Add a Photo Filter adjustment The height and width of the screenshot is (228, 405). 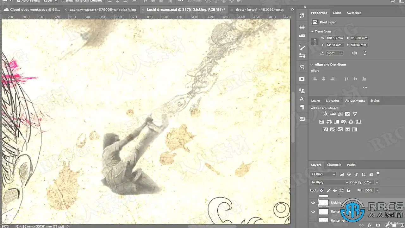point(344,122)
